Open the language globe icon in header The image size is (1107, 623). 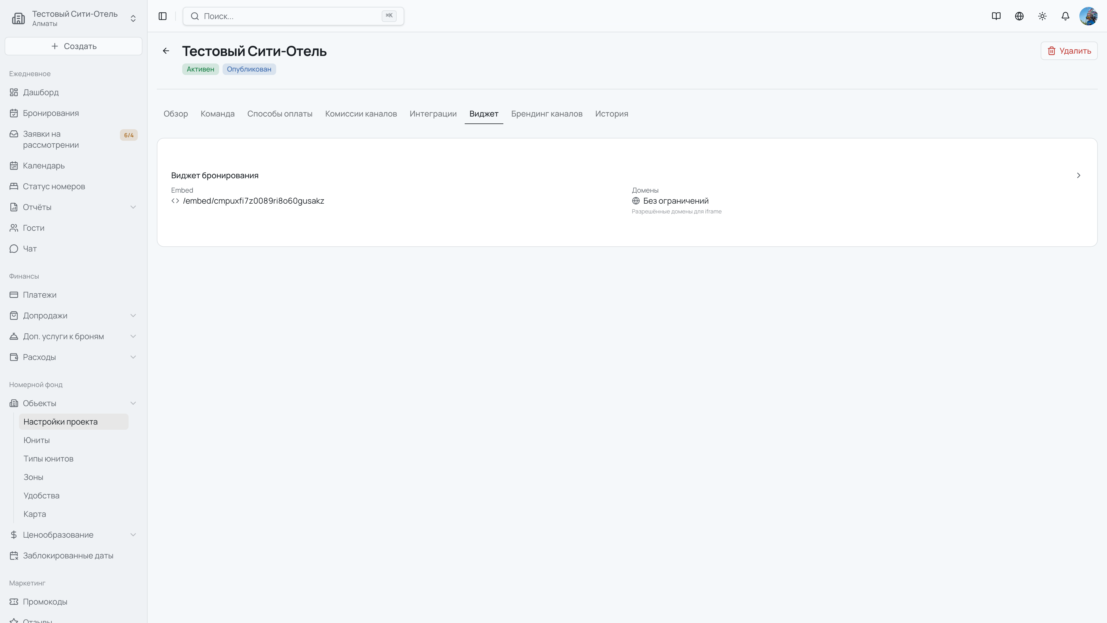point(1019,16)
